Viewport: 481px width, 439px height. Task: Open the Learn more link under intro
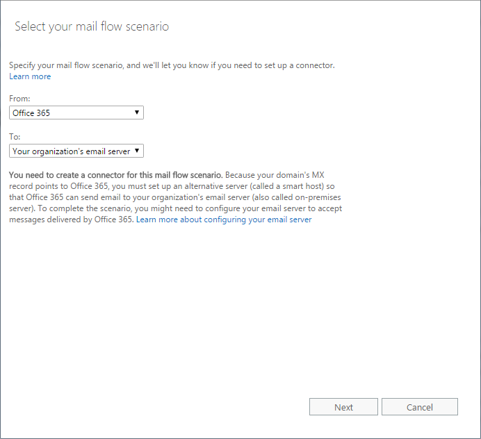tap(30, 76)
